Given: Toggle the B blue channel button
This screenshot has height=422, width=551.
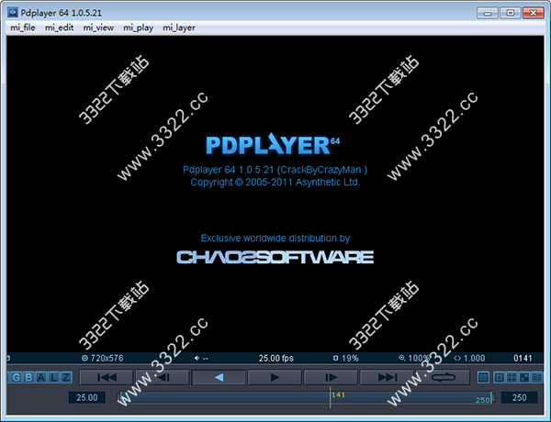Looking at the screenshot, I should click(28, 377).
